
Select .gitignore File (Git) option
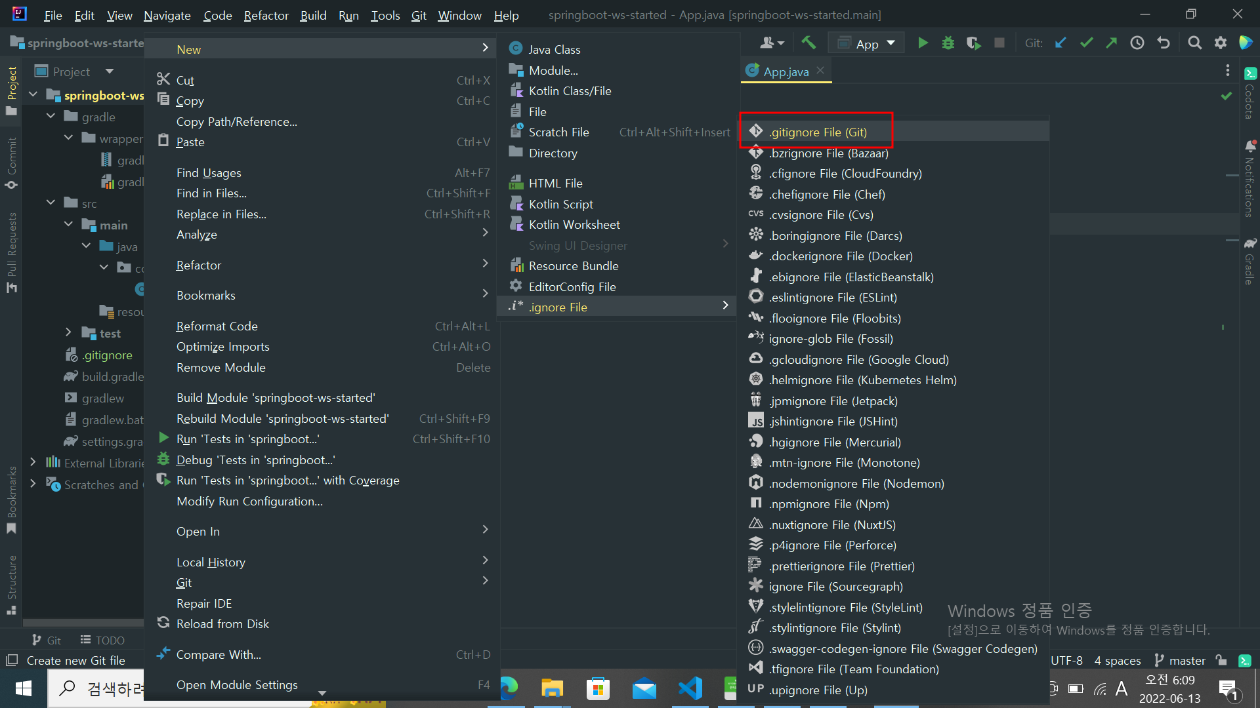point(817,132)
